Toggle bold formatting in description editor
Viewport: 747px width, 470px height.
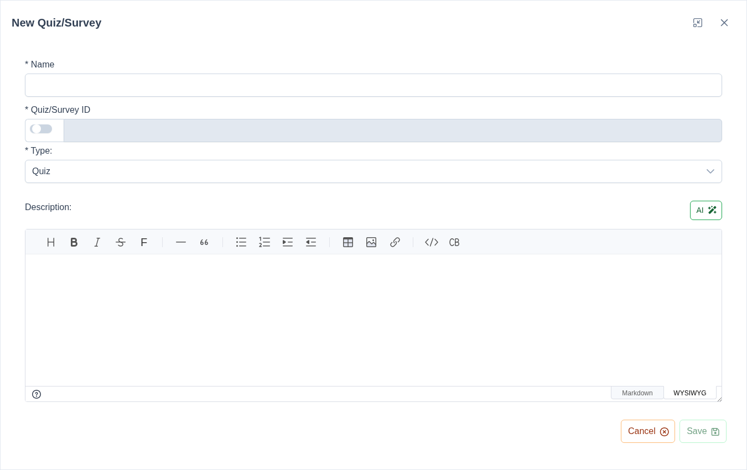point(74,242)
